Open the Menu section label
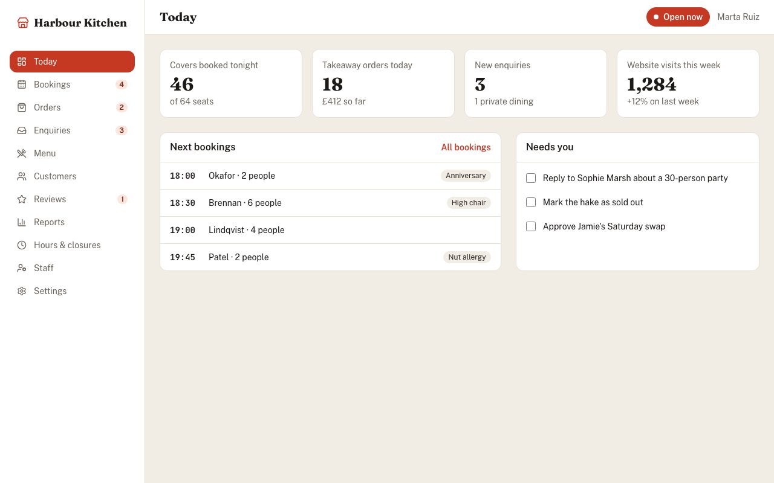Image resolution: width=774 pixels, height=483 pixels. 45,153
